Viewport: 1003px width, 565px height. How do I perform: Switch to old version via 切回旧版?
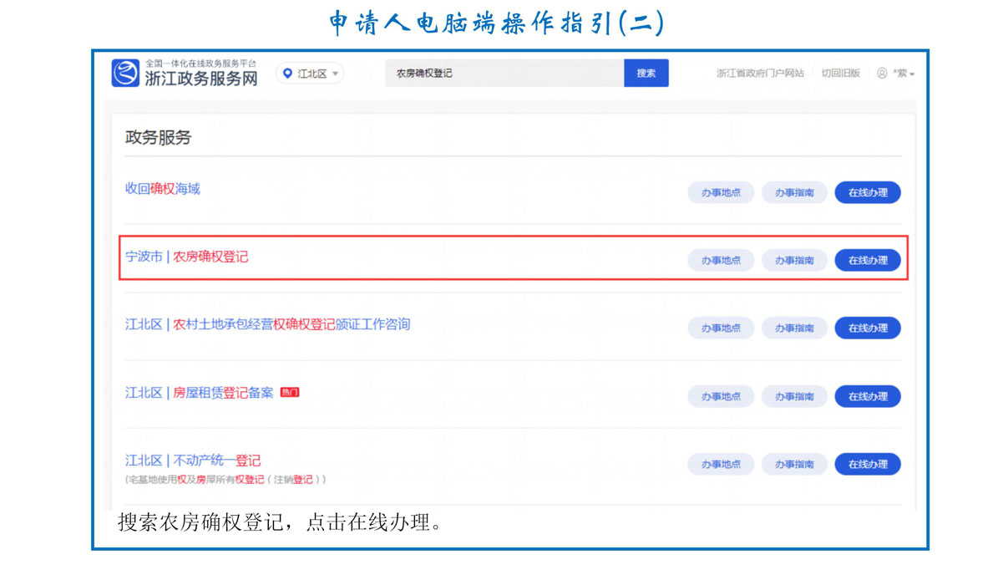point(840,74)
